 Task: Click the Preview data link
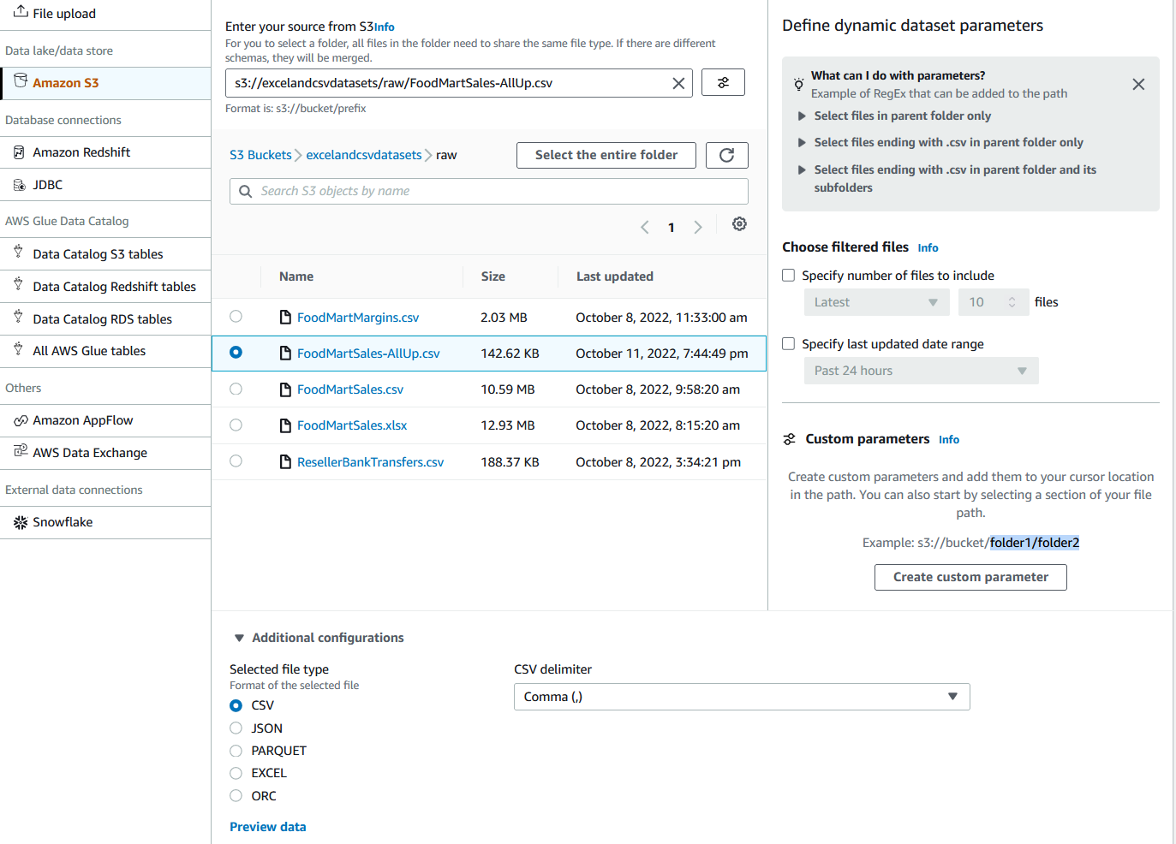coord(268,827)
